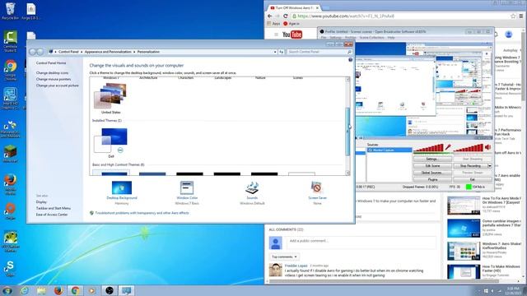Viewport: 527px width, 296px height.
Task: Mute the OBS microphone icon
Action: 448,147
